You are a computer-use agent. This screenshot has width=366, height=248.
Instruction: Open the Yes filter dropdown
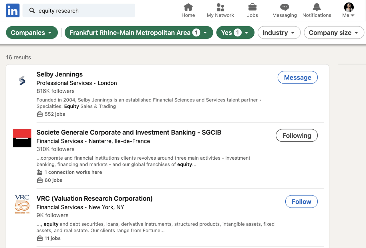coord(235,32)
